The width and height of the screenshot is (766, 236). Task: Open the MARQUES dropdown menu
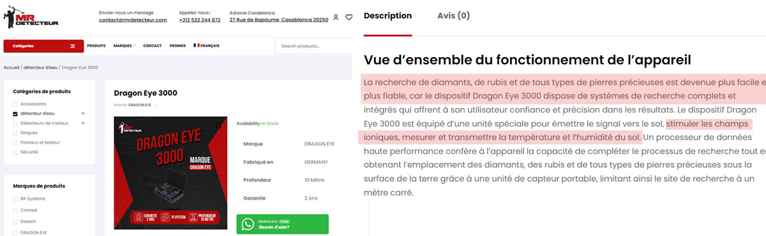pyautogui.click(x=124, y=46)
